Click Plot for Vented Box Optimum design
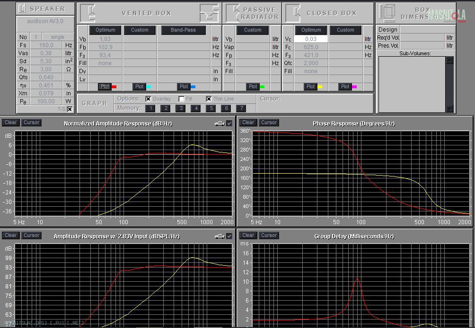 [105, 87]
